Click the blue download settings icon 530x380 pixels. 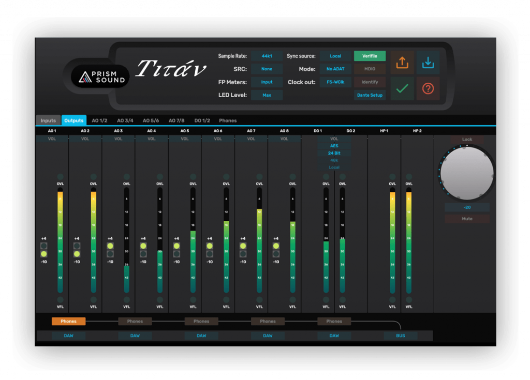coord(428,63)
